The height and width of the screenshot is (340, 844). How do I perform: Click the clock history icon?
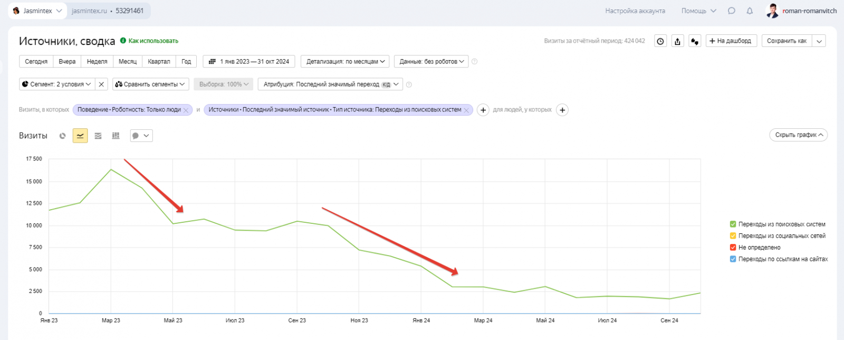(660, 41)
